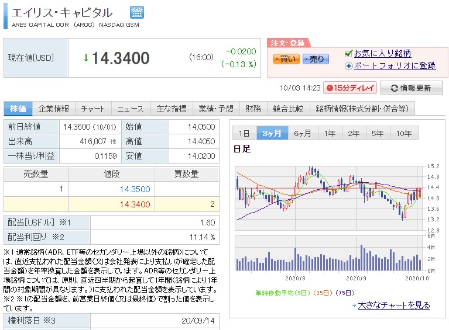
Task: Open the 財務 tab
Action: pos(253,109)
